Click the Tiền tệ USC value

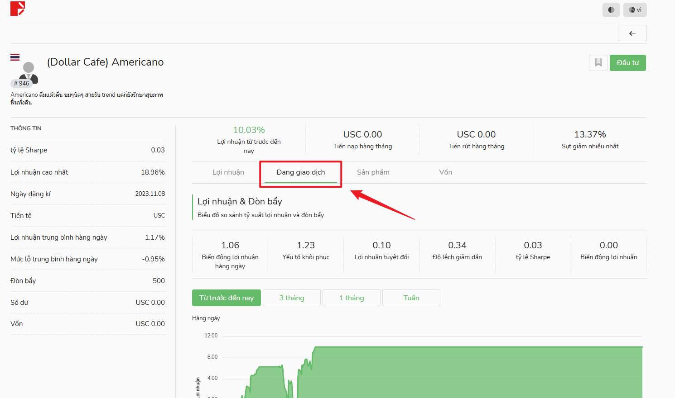coord(159,216)
